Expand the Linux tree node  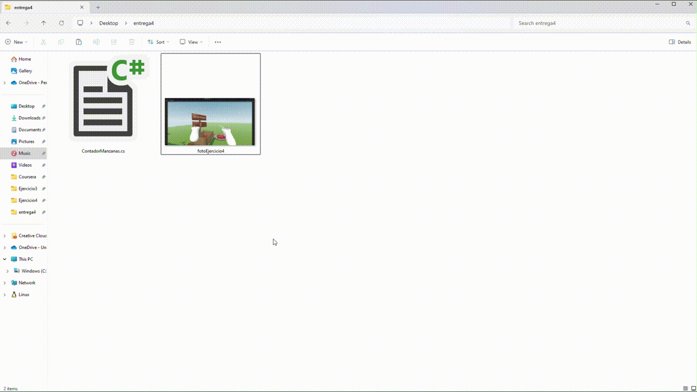pyautogui.click(x=5, y=295)
